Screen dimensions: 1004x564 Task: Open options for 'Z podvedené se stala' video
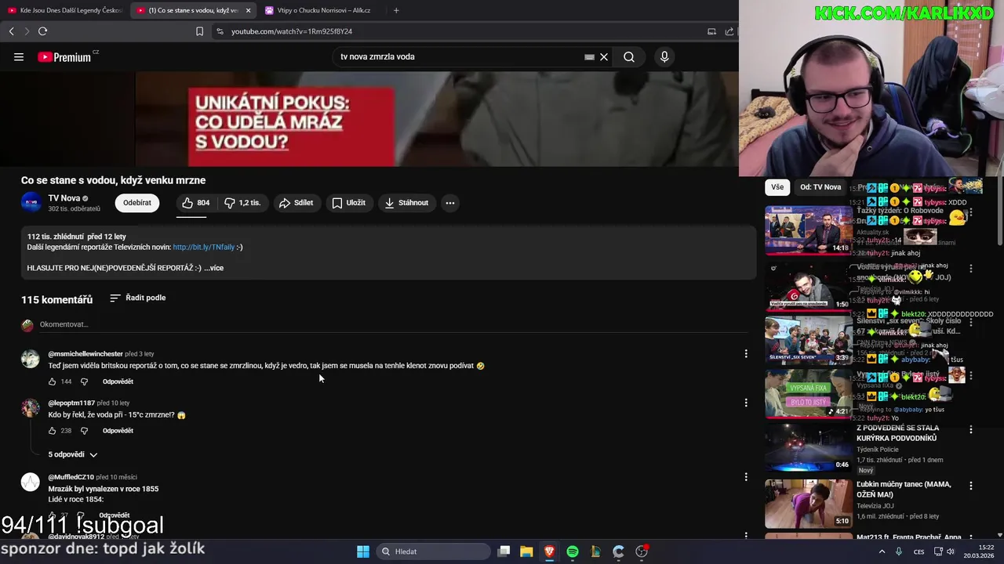[x=971, y=430]
